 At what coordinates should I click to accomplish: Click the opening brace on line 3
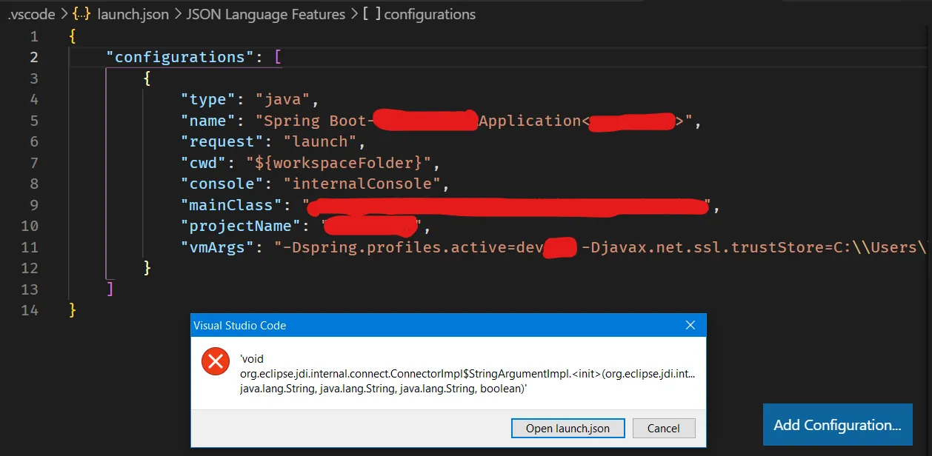147,78
